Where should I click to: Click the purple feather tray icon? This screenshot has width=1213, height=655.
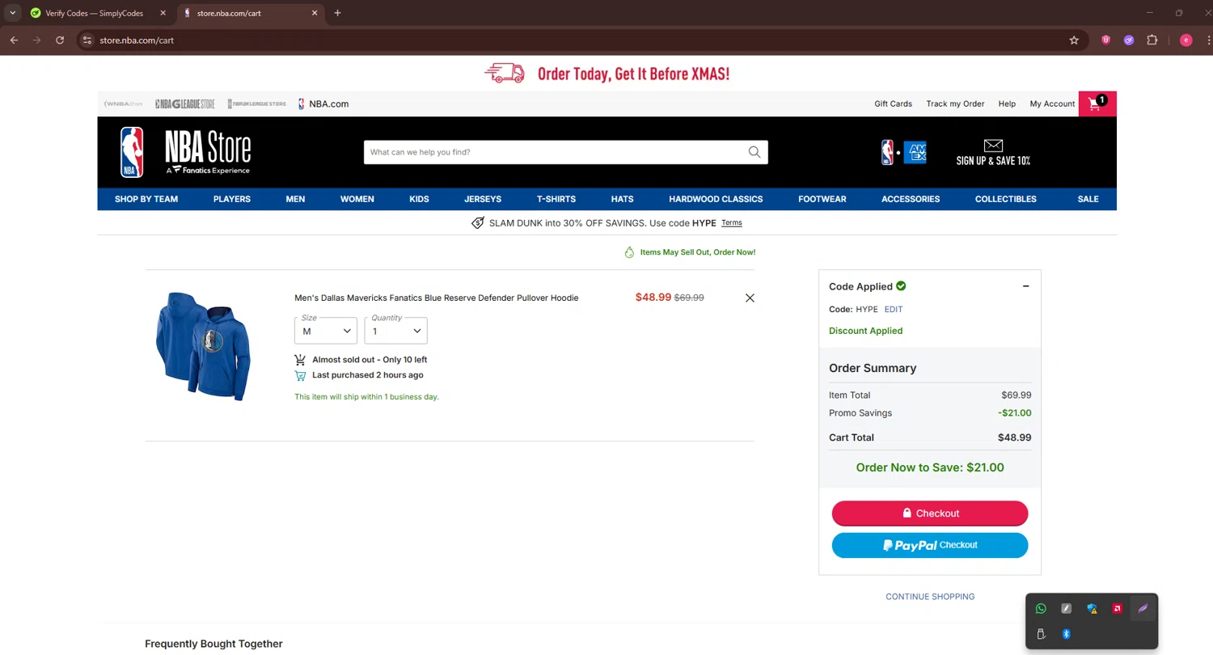[x=1143, y=609]
